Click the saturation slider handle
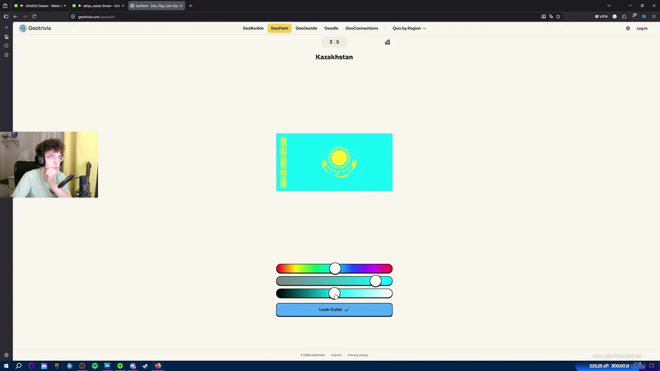The image size is (660, 371). [375, 281]
